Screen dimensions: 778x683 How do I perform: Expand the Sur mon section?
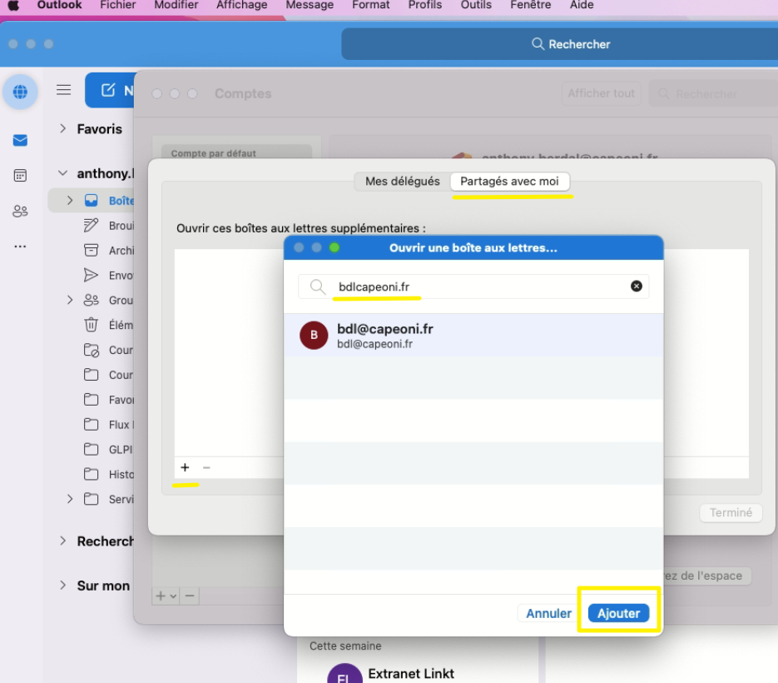click(x=62, y=586)
